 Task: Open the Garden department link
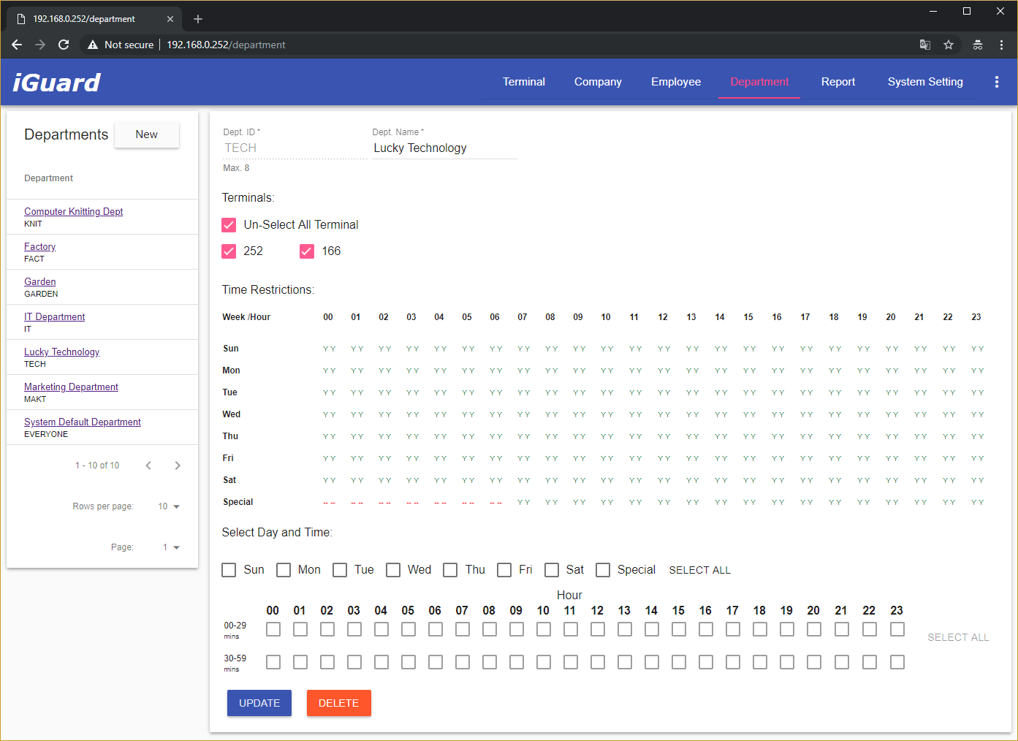pyautogui.click(x=39, y=281)
